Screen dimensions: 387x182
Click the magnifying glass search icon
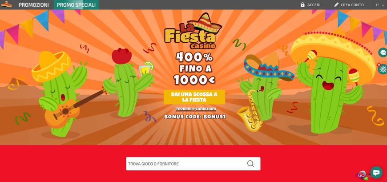point(250,164)
